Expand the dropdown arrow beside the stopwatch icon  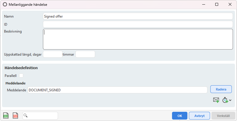(x=230, y=100)
